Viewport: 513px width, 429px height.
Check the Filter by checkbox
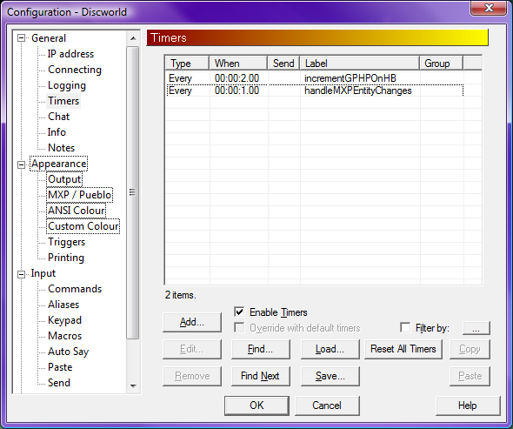coord(405,327)
